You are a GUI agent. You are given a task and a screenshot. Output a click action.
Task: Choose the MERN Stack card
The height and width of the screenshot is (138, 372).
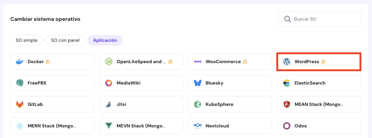[x=52, y=126]
